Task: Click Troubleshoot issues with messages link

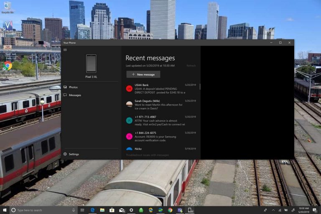Action: [148, 155]
